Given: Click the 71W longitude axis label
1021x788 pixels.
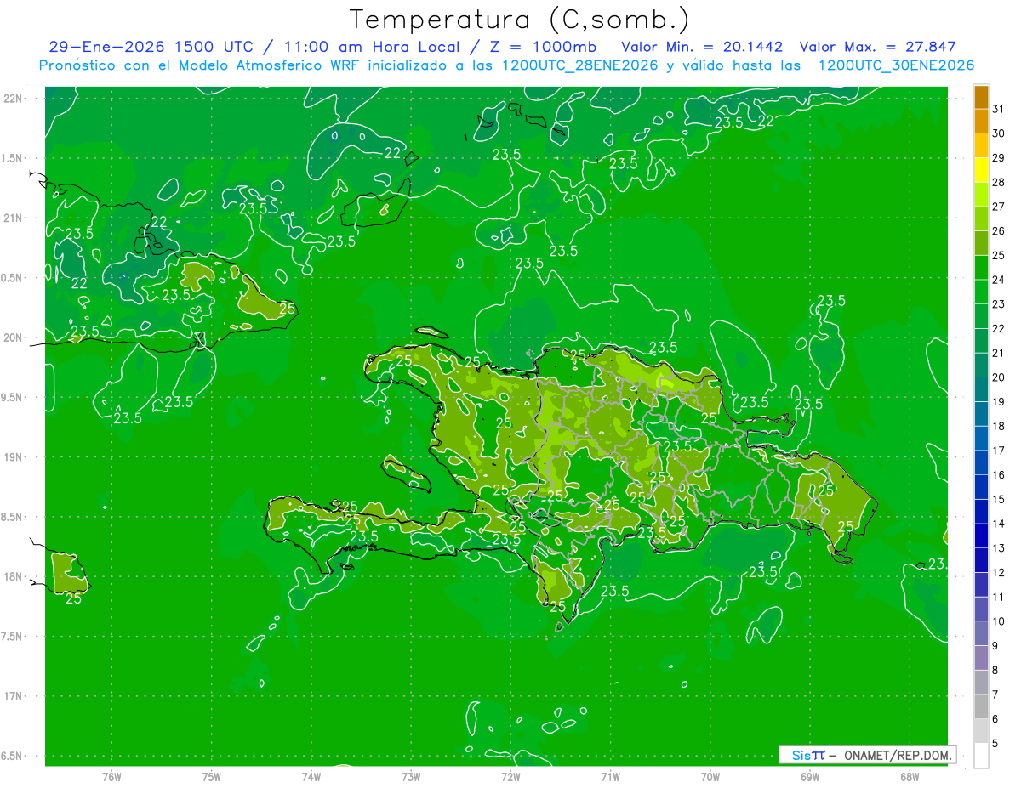Looking at the screenshot, I should pyautogui.click(x=610, y=777).
